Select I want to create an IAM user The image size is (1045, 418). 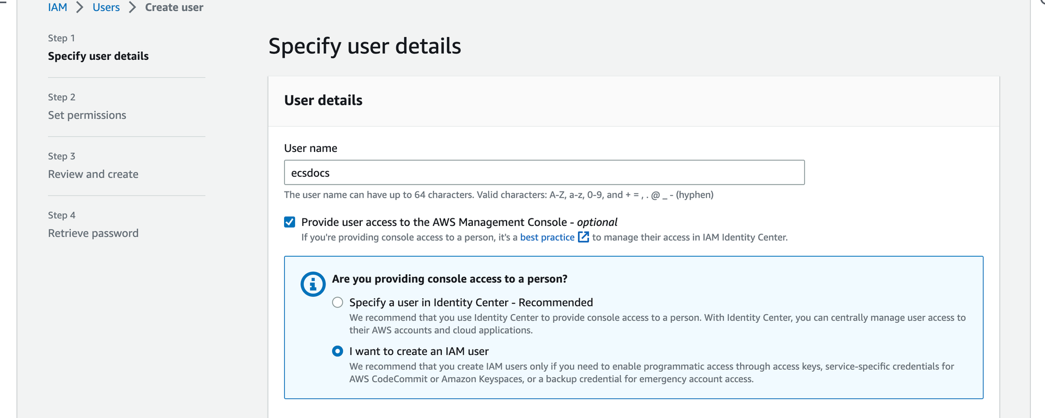tap(337, 352)
